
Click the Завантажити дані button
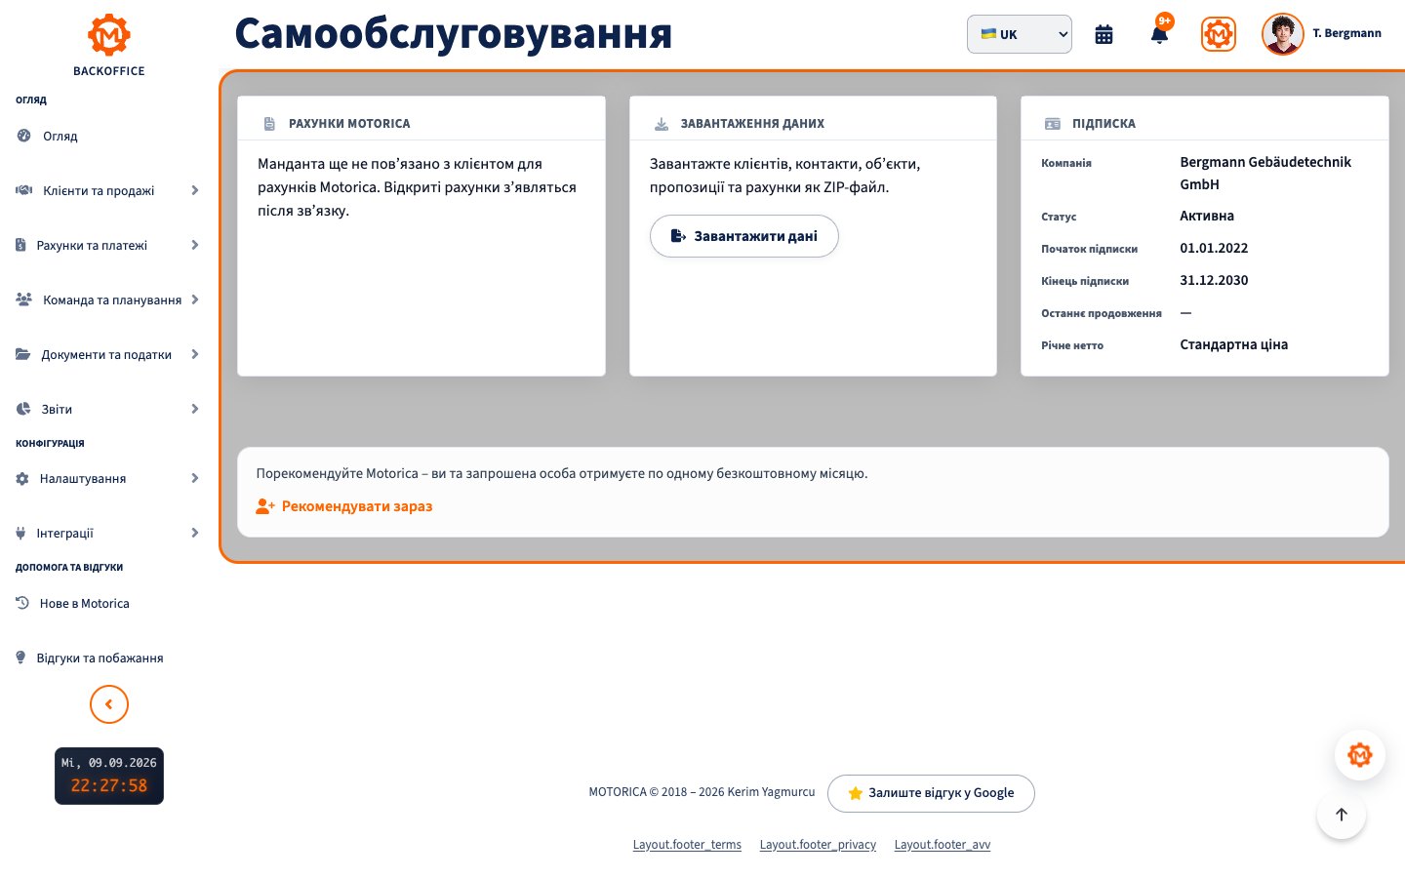(x=744, y=236)
